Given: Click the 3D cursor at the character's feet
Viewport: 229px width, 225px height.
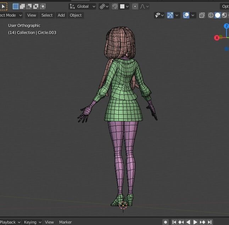Looking at the screenshot, I should coord(123,206).
